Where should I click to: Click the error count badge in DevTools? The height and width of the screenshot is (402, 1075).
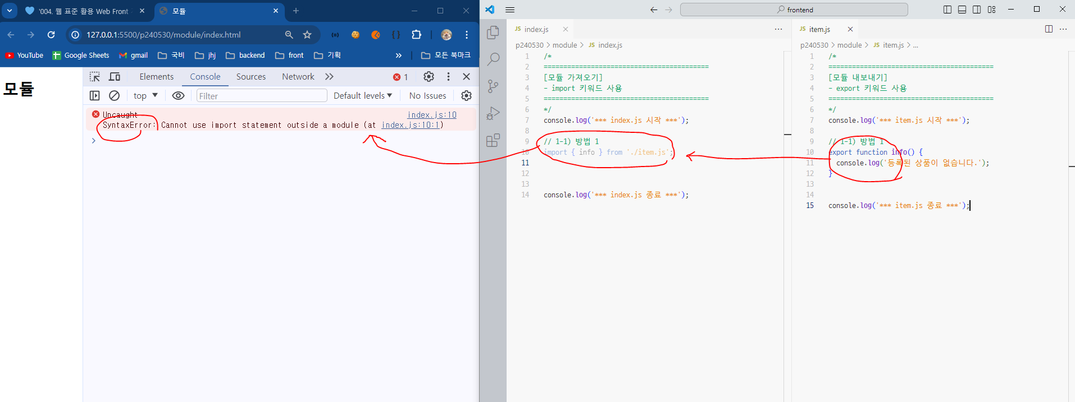click(x=400, y=77)
